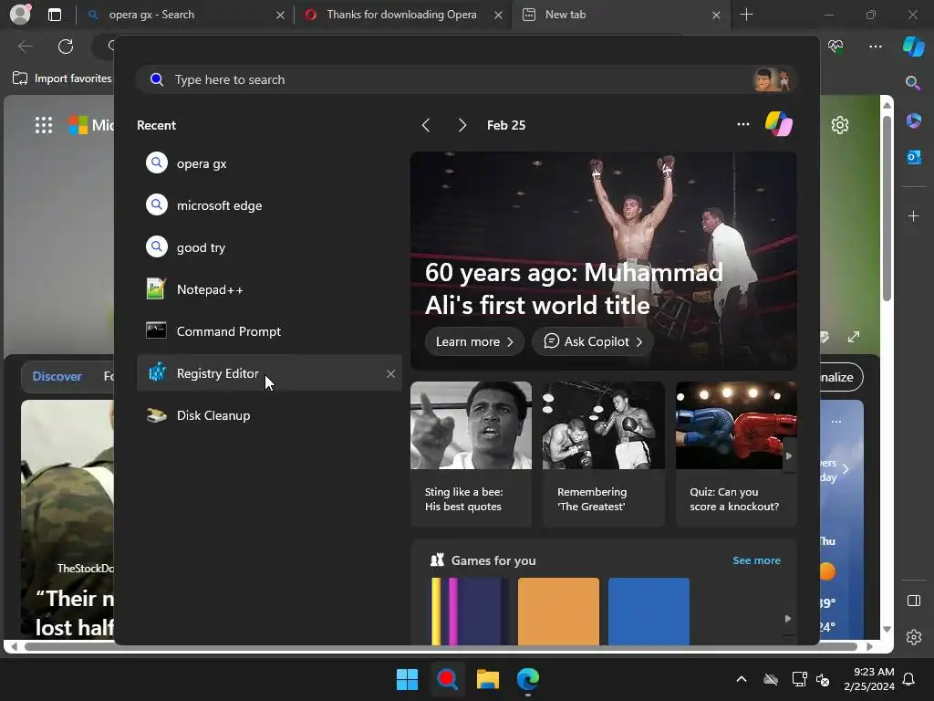The width and height of the screenshot is (934, 701).
Task: Go to previous day in search highlights
Action: (x=426, y=125)
